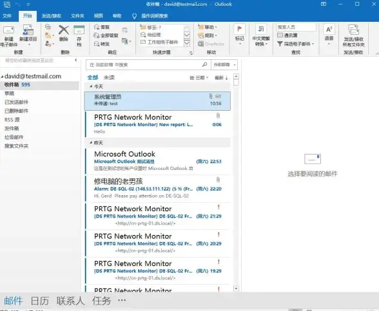This screenshot has height=311, width=379.
Task: Minimize the folder pane with the chevron
Action: (75, 60)
